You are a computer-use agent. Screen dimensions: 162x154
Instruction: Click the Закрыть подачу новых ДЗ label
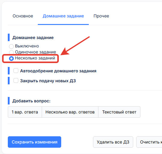[48, 81]
